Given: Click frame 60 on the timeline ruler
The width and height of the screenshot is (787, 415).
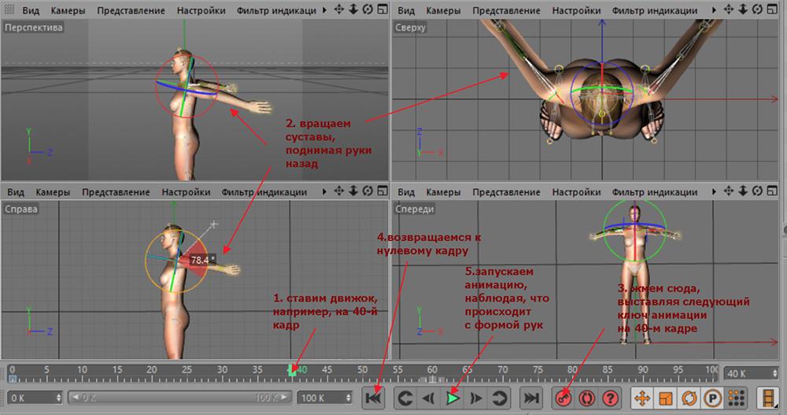Looking at the screenshot, I should pyautogui.click(x=432, y=370).
